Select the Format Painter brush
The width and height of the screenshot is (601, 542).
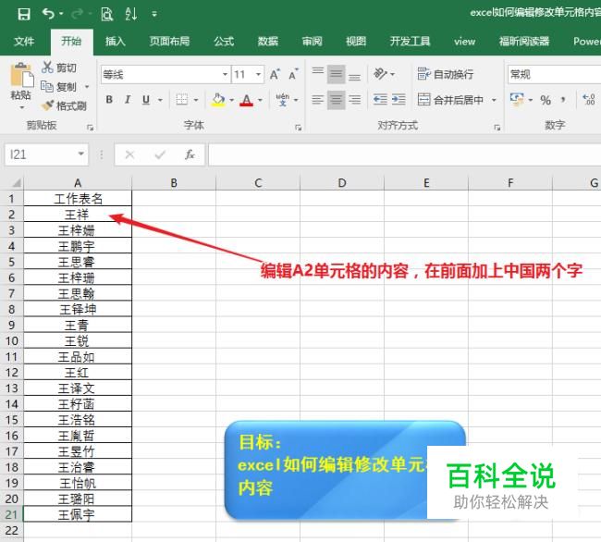64,105
